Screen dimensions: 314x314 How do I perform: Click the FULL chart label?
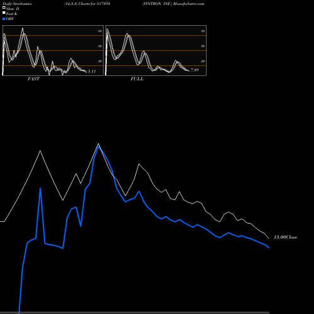tap(137, 79)
